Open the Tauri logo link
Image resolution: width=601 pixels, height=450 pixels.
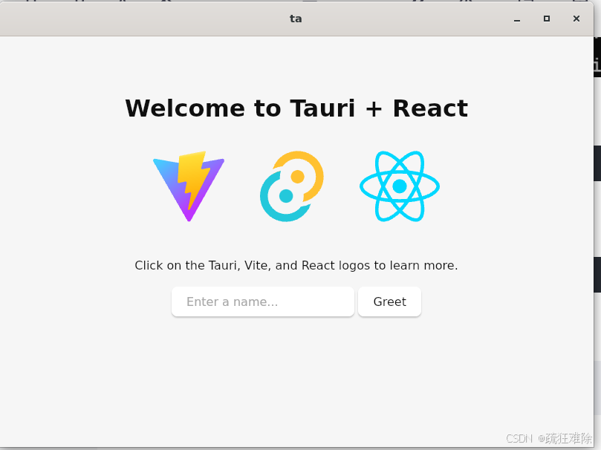tap(292, 186)
